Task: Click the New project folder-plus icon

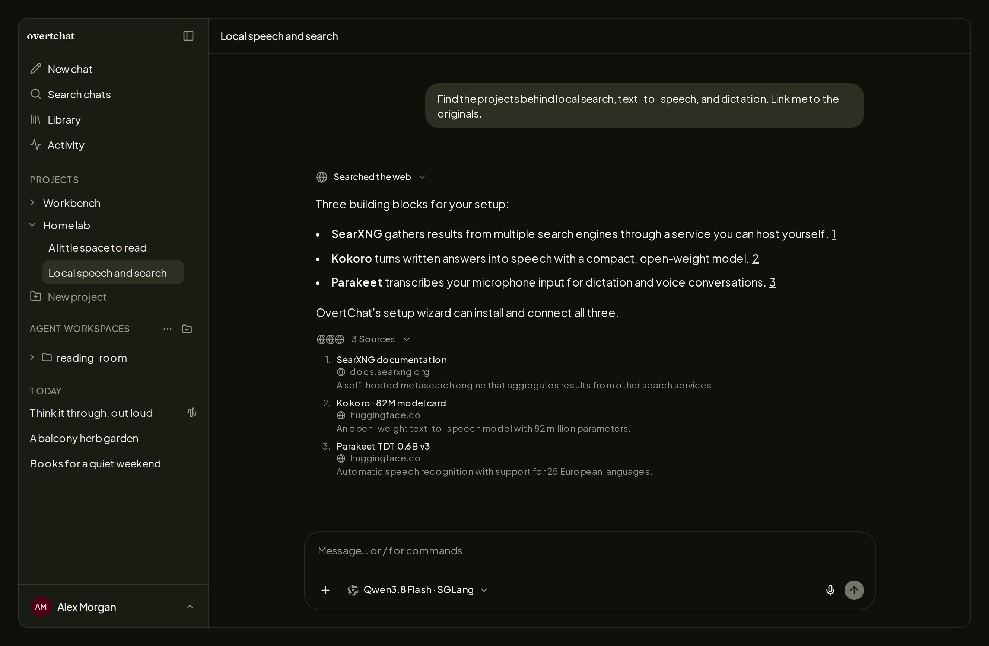Action: (x=36, y=296)
